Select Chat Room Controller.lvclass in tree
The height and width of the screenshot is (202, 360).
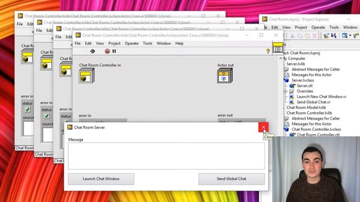click(x=316, y=130)
